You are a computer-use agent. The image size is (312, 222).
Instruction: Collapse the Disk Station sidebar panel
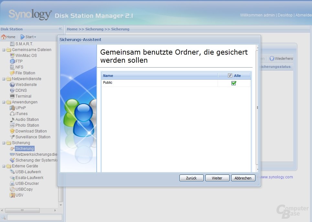[x=60, y=29]
